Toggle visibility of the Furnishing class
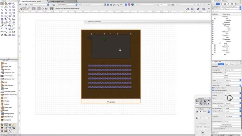The height and width of the screenshot is (136, 242). point(213,24)
